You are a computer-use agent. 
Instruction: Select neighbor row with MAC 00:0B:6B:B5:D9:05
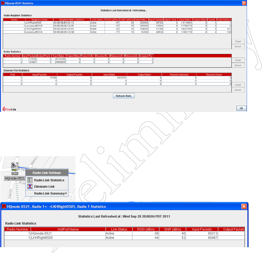(x=117, y=29)
